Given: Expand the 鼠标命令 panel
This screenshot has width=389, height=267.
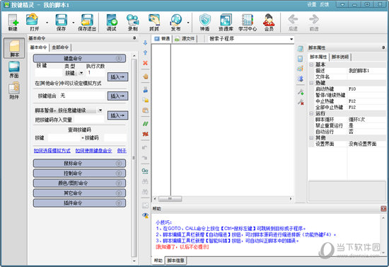Looking at the screenshot, I should point(79,163).
